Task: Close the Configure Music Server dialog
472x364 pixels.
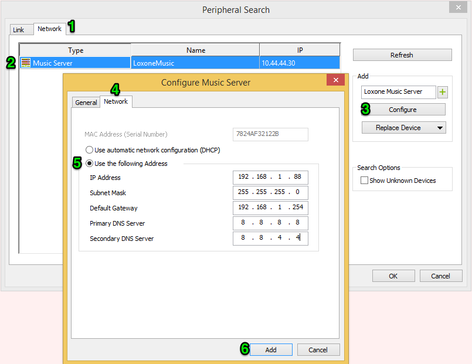Action: (x=336, y=80)
